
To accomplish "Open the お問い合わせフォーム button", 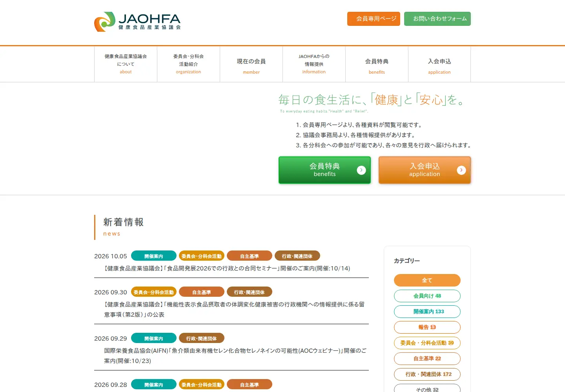I will pos(437,19).
